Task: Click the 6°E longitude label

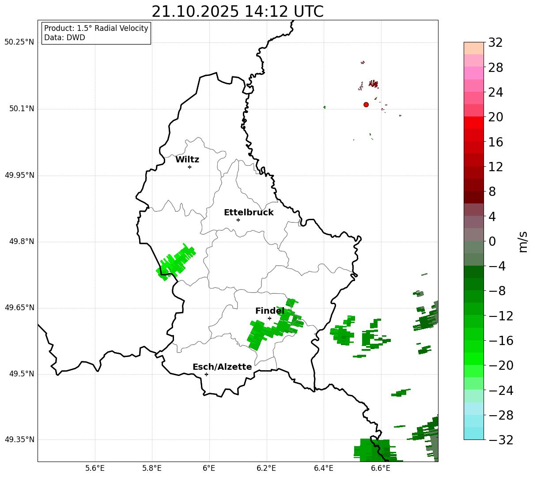Action: (x=209, y=468)
